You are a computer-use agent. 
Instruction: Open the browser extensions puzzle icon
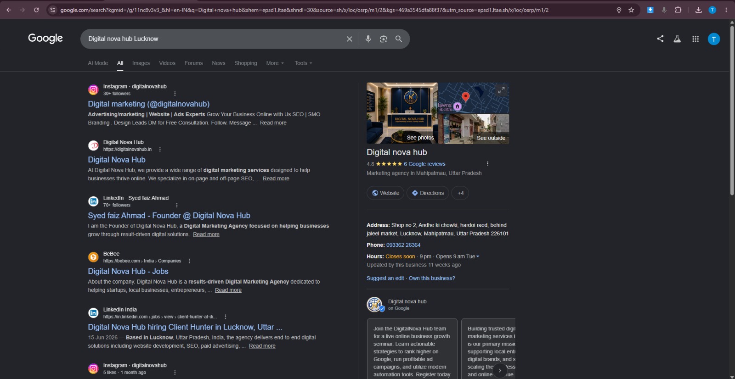click(x=678, y=10)
